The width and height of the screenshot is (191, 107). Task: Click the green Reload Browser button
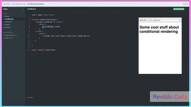point(179,9)
